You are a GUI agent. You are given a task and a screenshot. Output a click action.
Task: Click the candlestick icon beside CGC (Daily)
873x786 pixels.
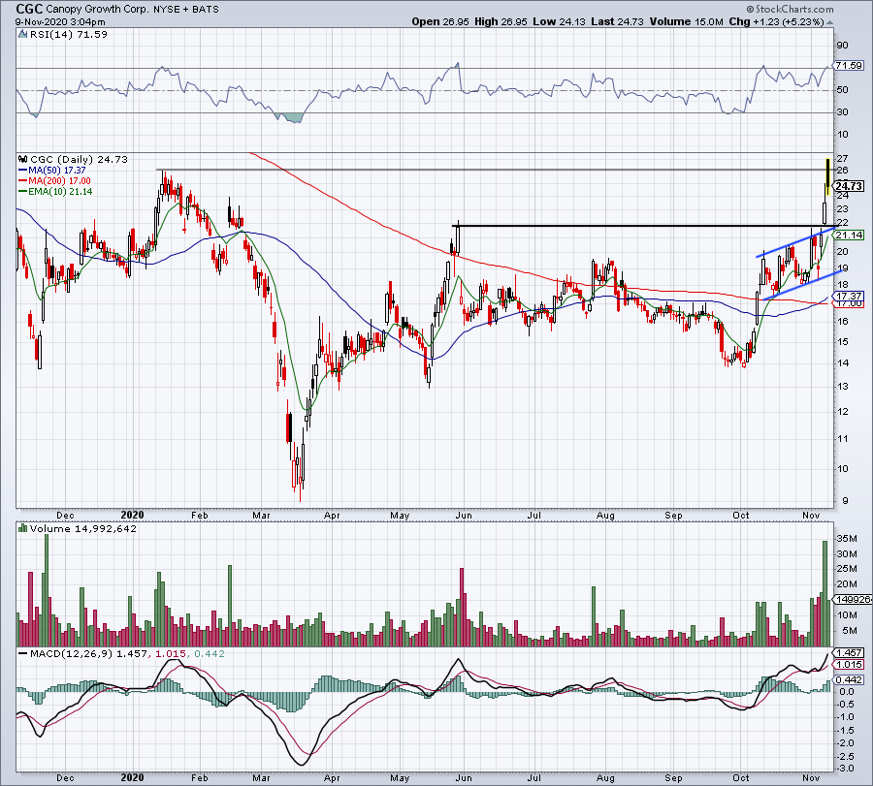23,159
